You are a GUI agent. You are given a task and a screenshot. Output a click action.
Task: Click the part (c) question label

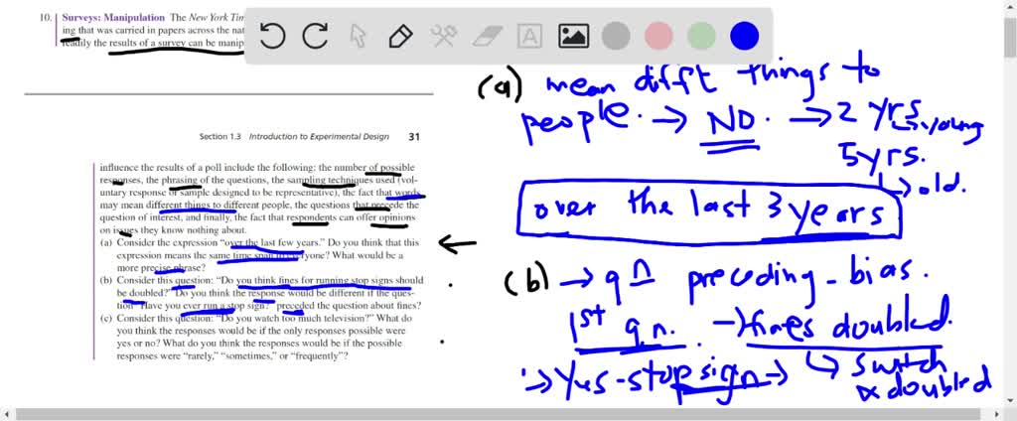(105, 319)
